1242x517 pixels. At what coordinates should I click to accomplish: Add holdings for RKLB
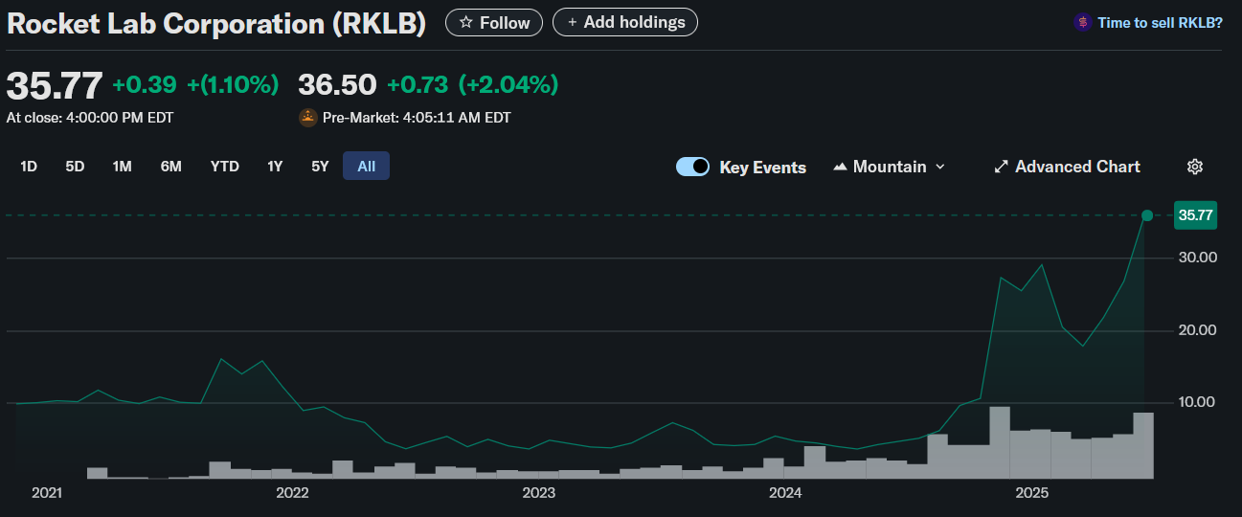625,22
